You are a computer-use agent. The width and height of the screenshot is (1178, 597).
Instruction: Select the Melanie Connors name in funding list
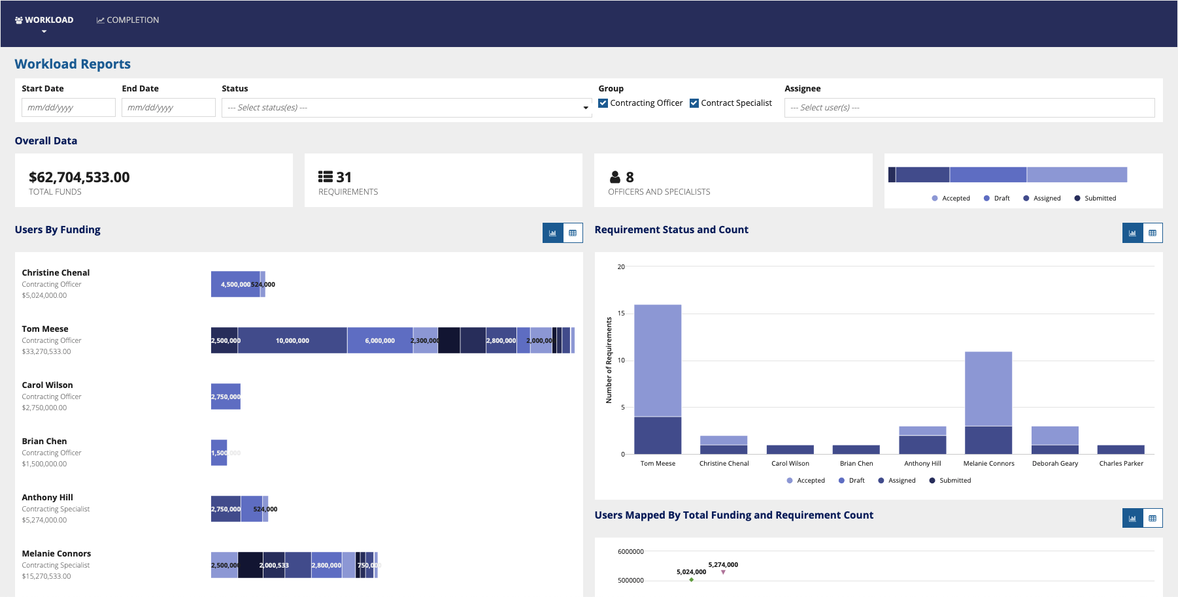point(56,553)
